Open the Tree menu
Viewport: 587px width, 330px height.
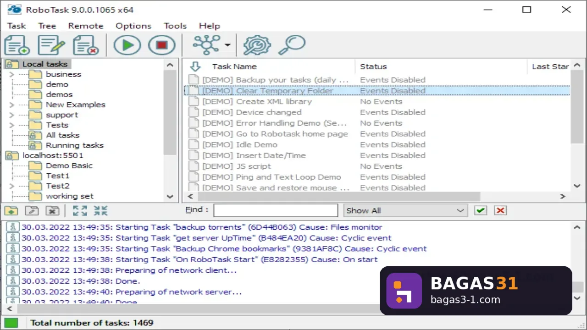[47, 26]
